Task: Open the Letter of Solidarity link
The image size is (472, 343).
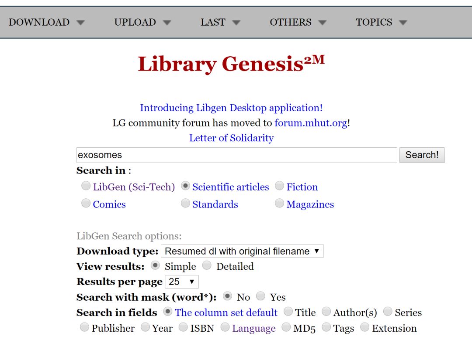Action: (x=231, y=138)
